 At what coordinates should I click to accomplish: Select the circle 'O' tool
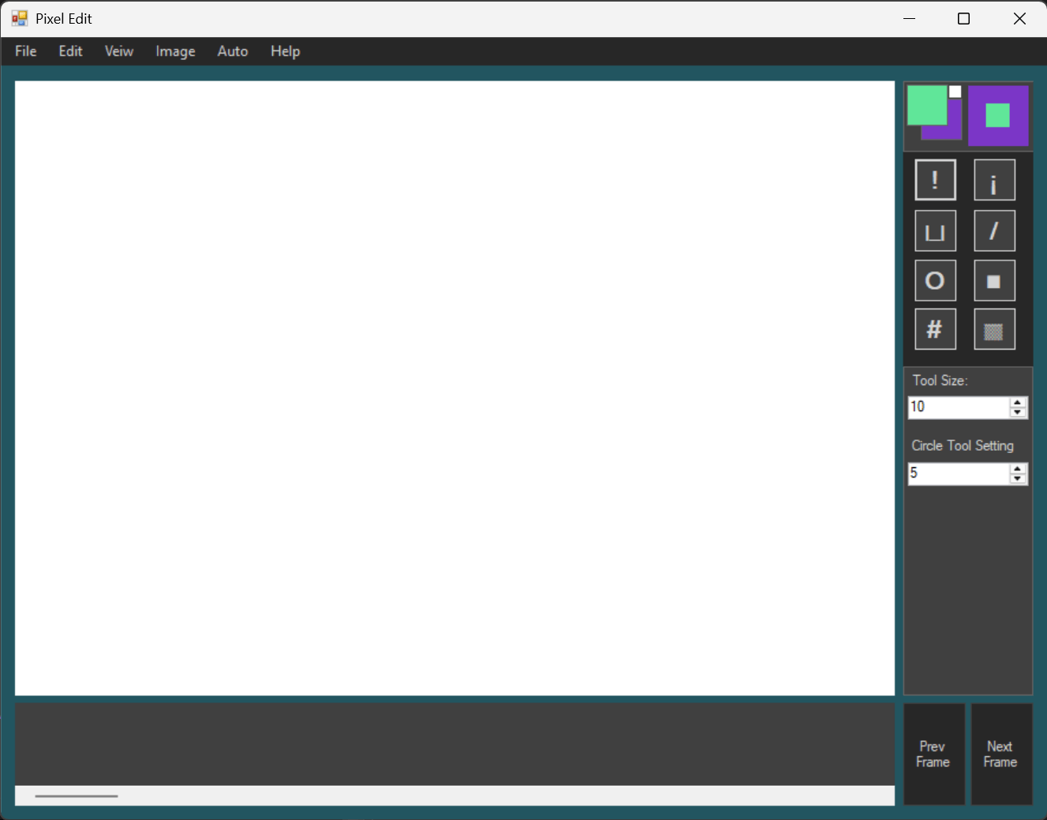(935, 280)
